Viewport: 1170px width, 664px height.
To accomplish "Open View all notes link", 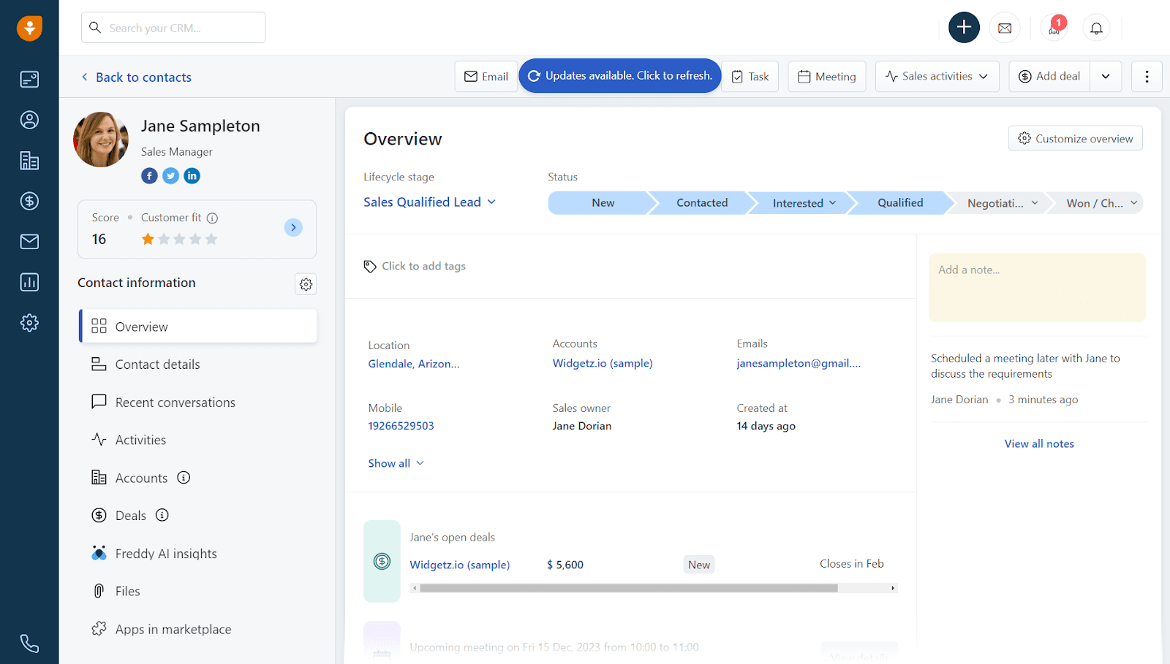I will 1038,443.
